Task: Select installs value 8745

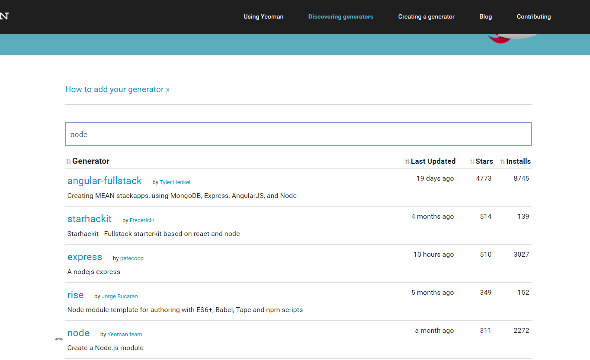Action: click(521, 178)
